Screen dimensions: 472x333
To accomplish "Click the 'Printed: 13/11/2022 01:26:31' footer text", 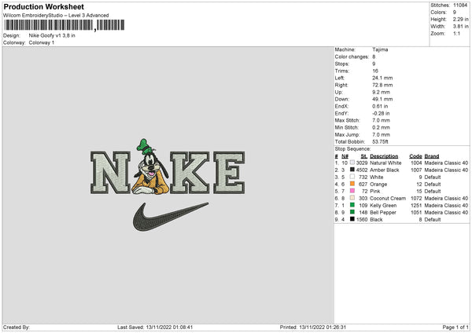I will click(313, 328).
